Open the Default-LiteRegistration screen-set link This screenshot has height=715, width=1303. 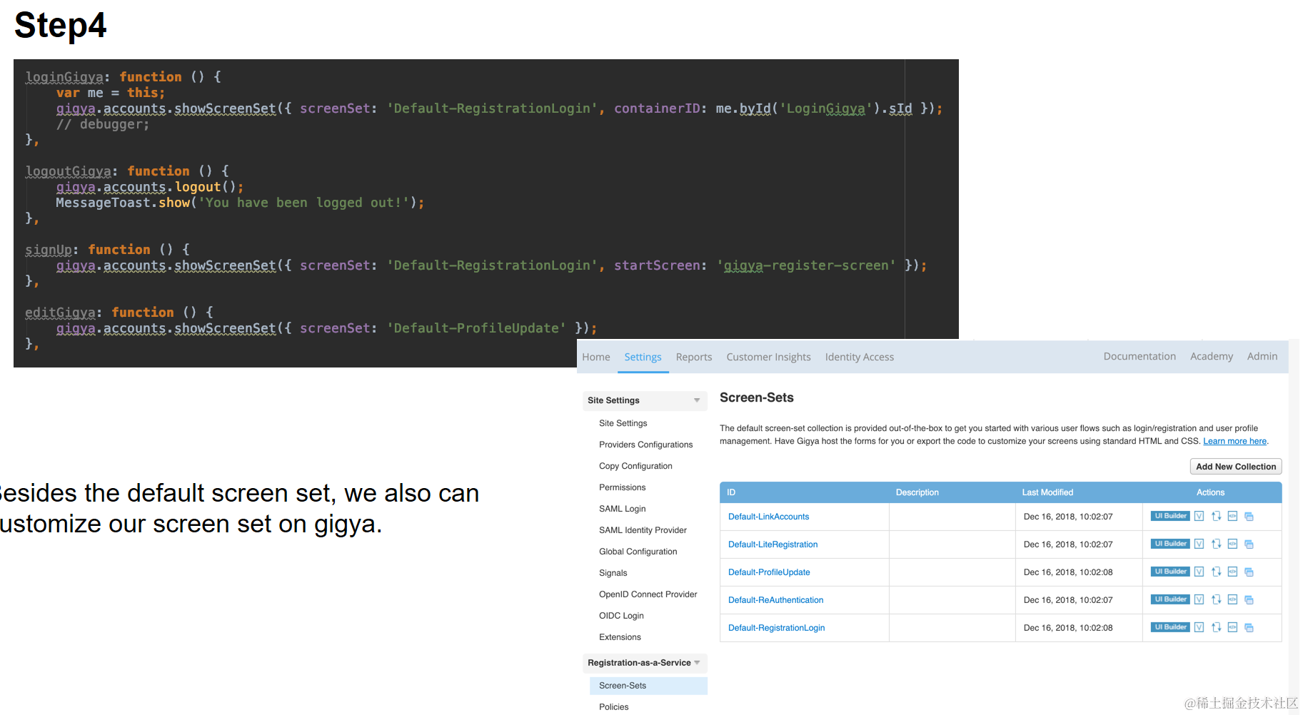(773, 544)
